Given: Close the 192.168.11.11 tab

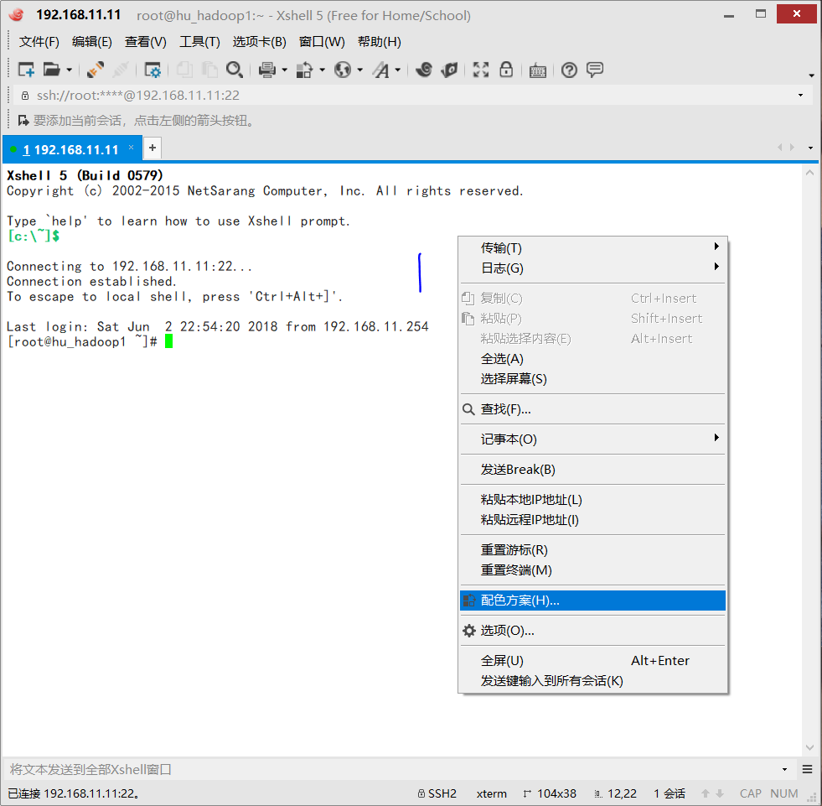Looking at the screenshot, I should click(131, 148).
